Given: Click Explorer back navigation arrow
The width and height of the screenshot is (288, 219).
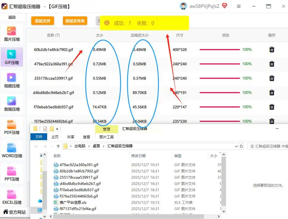Looking at the screenshot, I should point(36,146).
